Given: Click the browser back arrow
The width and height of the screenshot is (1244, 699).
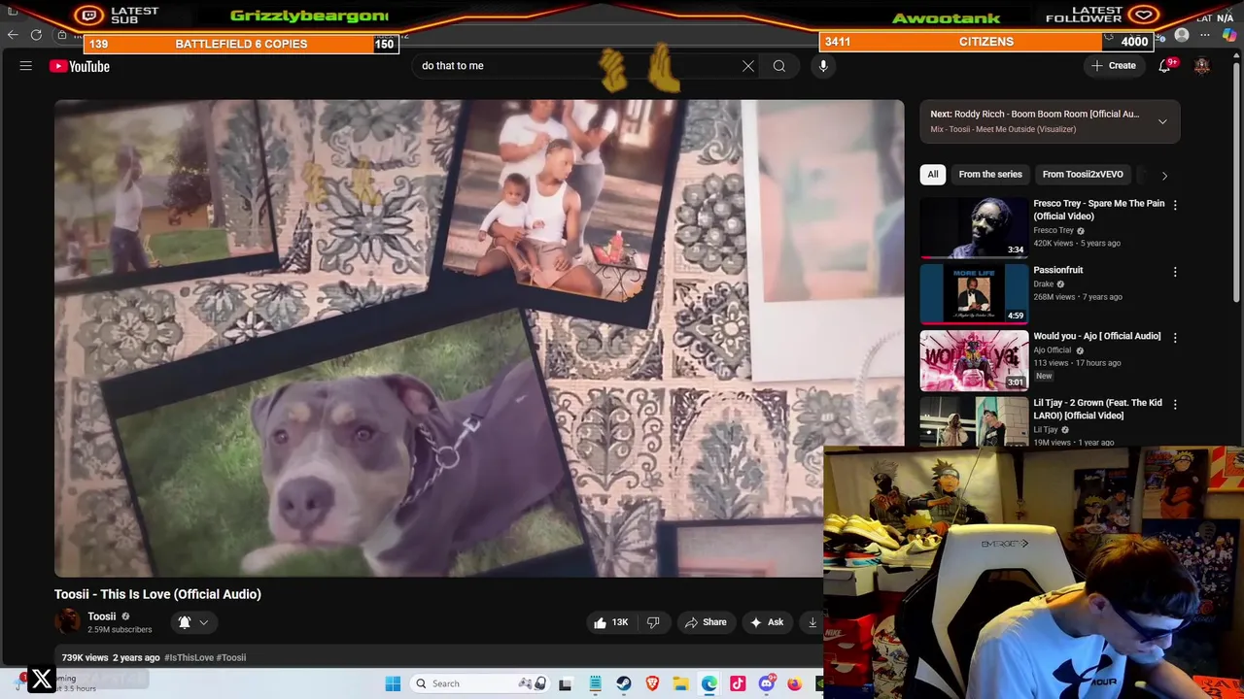Looking at the screenshot, I should tap(13, 35).
